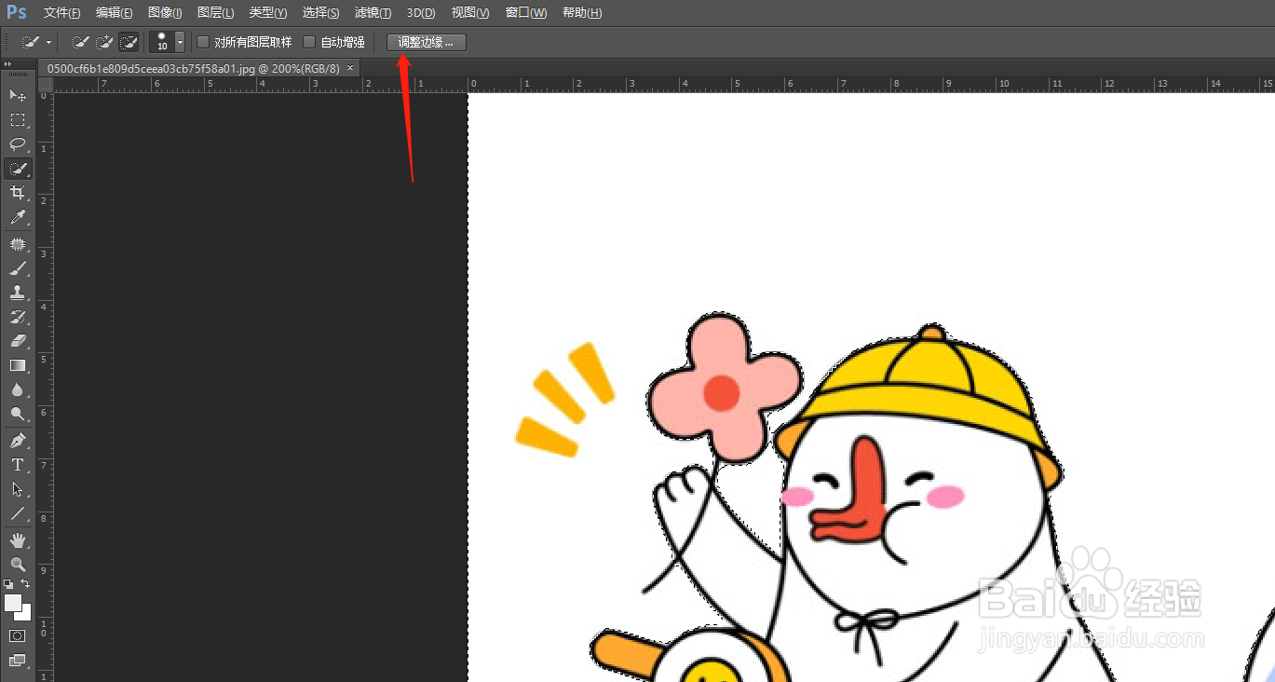
Task: Select the Gradient tool
Action: tap(18, 365)
